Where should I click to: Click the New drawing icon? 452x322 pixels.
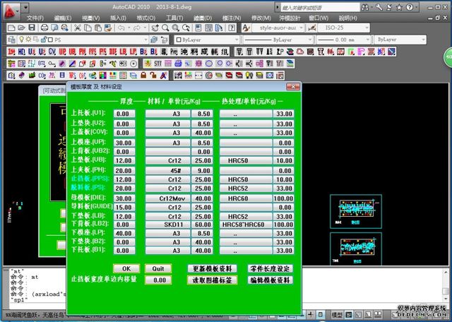(11, 28)
